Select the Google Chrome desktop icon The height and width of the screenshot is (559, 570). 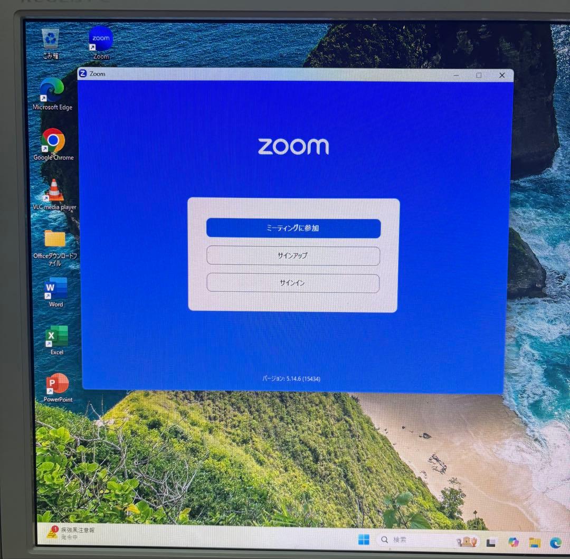coord(53,141)
